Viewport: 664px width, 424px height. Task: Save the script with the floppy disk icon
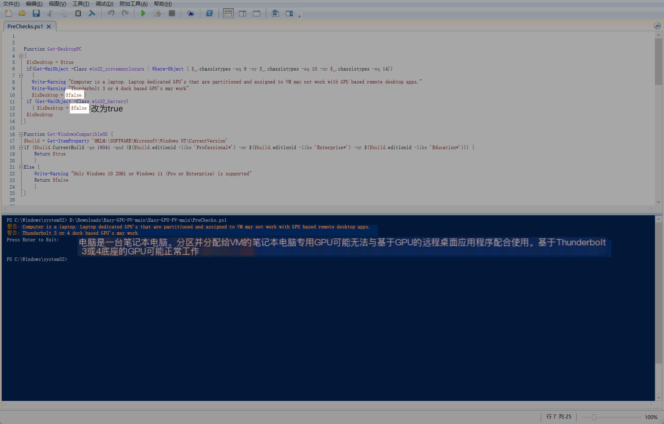click(36, 13)
